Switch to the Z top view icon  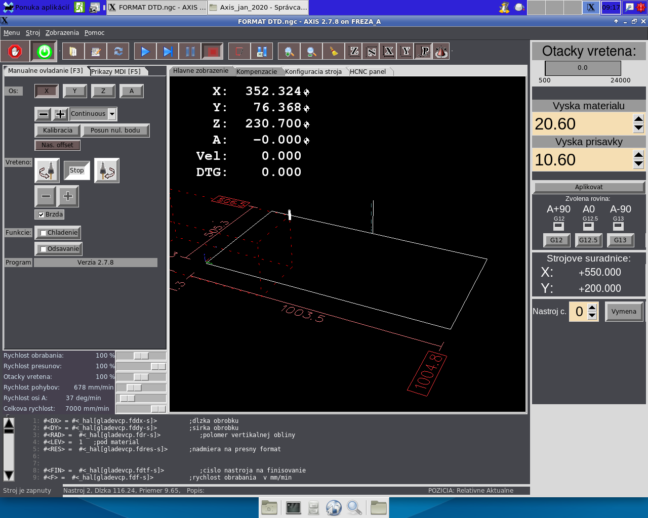(354, 52)
